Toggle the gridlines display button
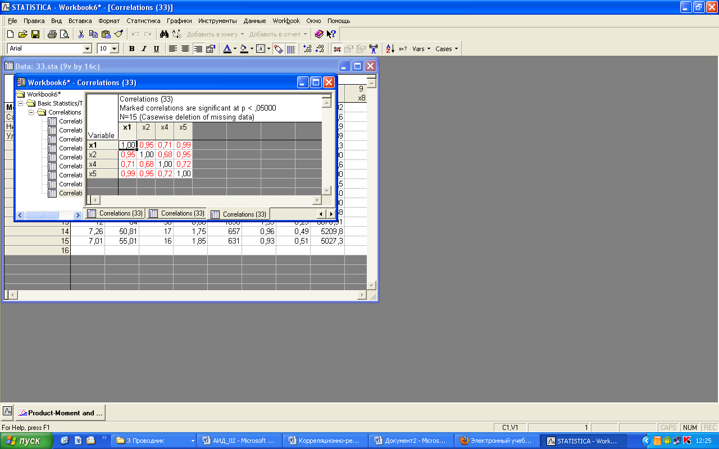719x449 pixels. (291, 49)
